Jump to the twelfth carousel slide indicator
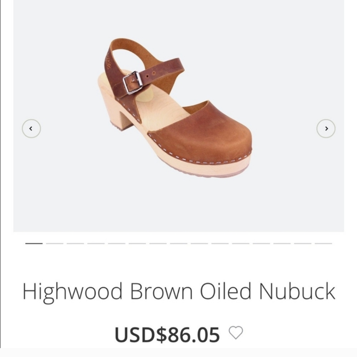The width and height of the screenshot is (357, 357). (x=261, y=243)
